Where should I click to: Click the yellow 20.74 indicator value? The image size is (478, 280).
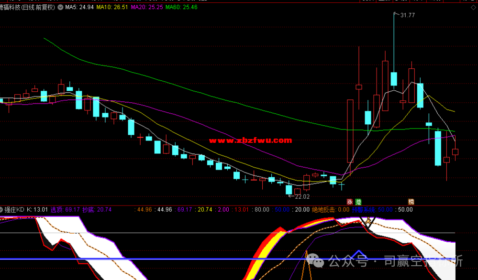coord(205,210)
